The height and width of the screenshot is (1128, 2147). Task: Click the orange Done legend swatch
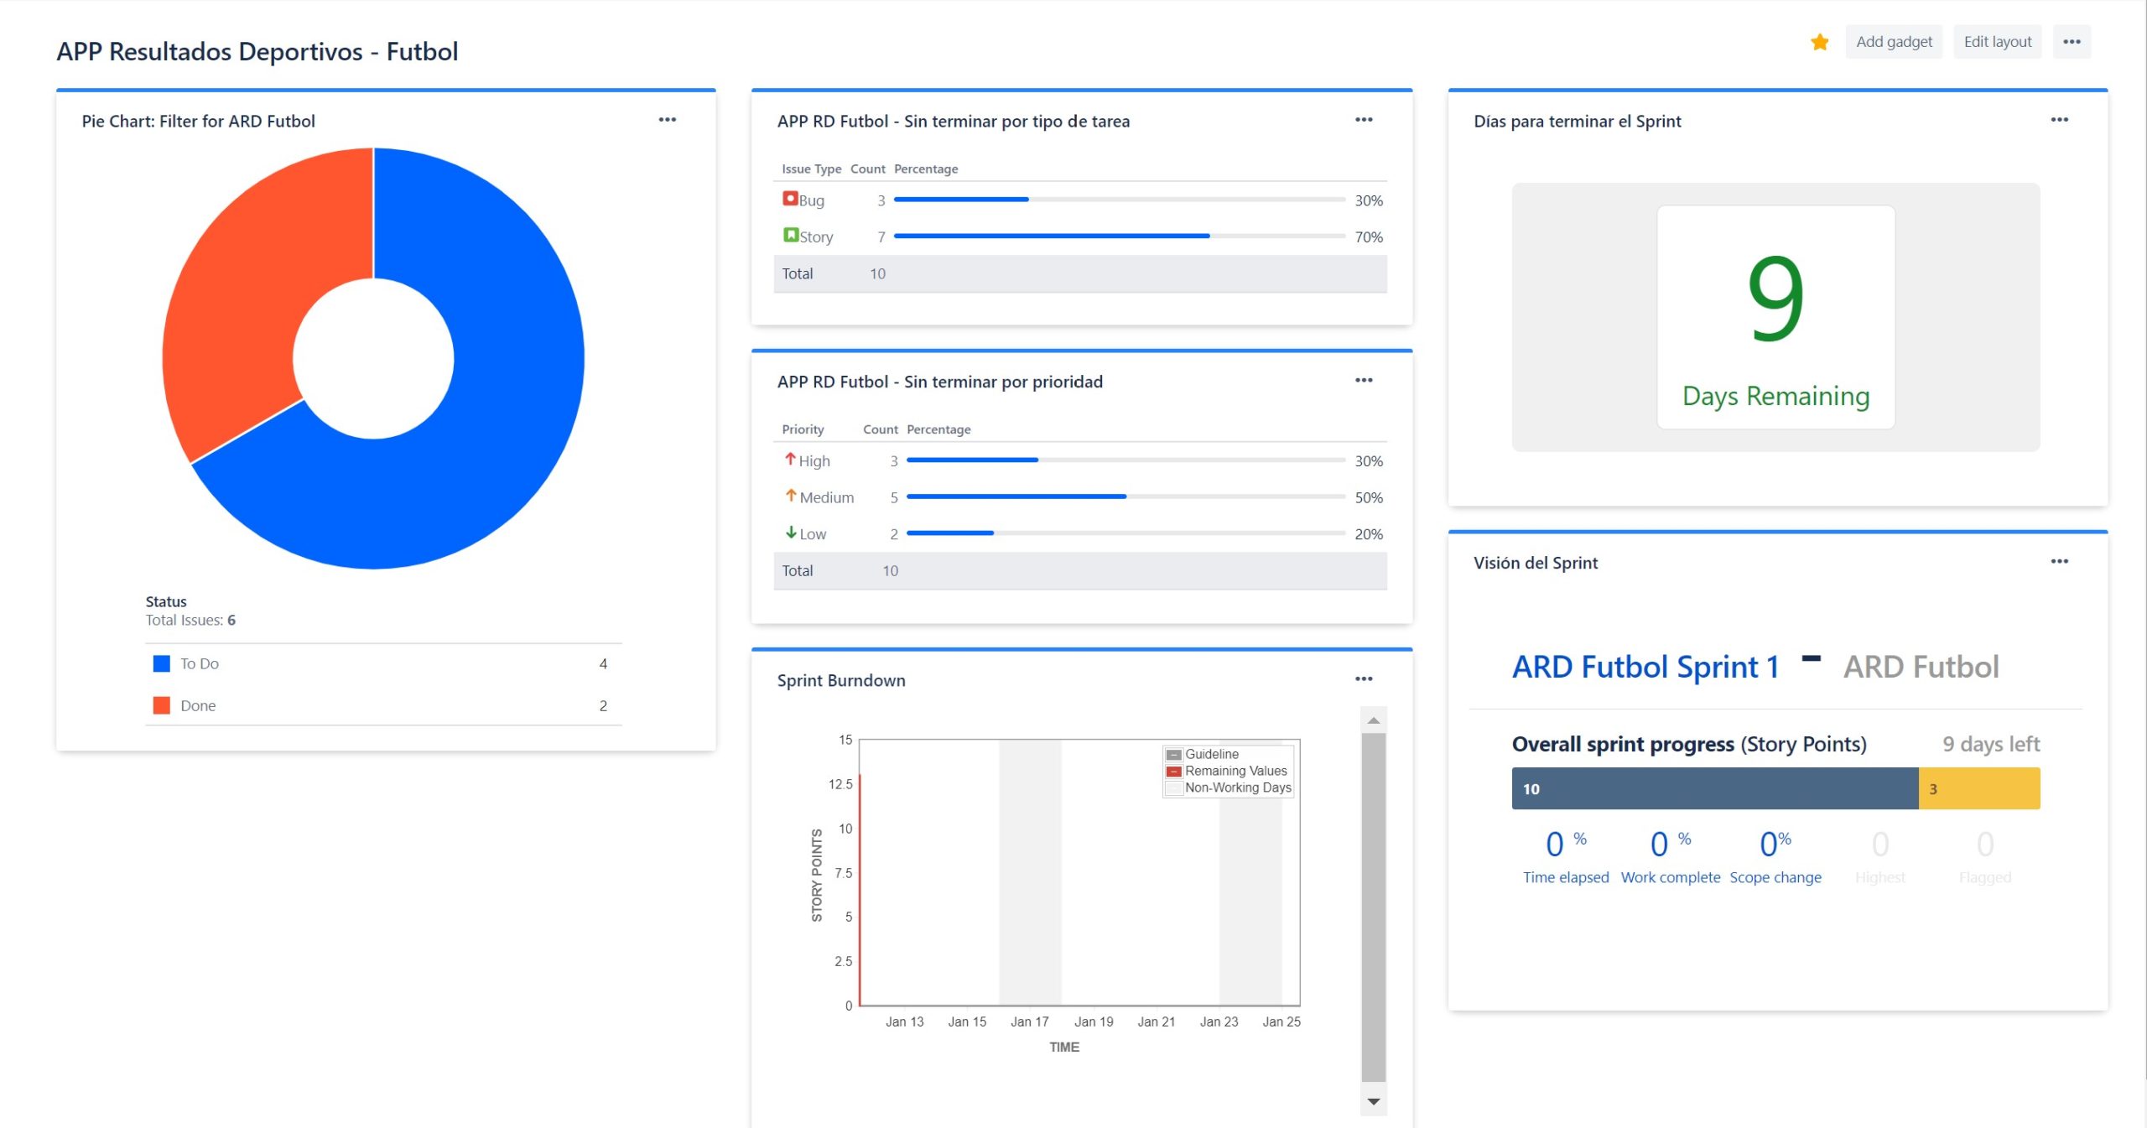162,706
